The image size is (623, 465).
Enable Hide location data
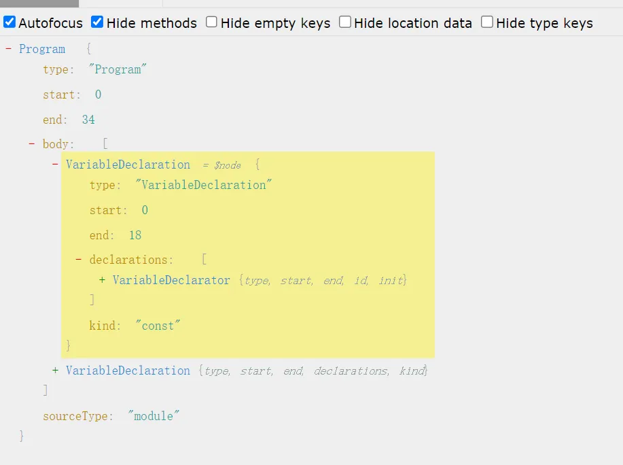(x=345, y=22)
